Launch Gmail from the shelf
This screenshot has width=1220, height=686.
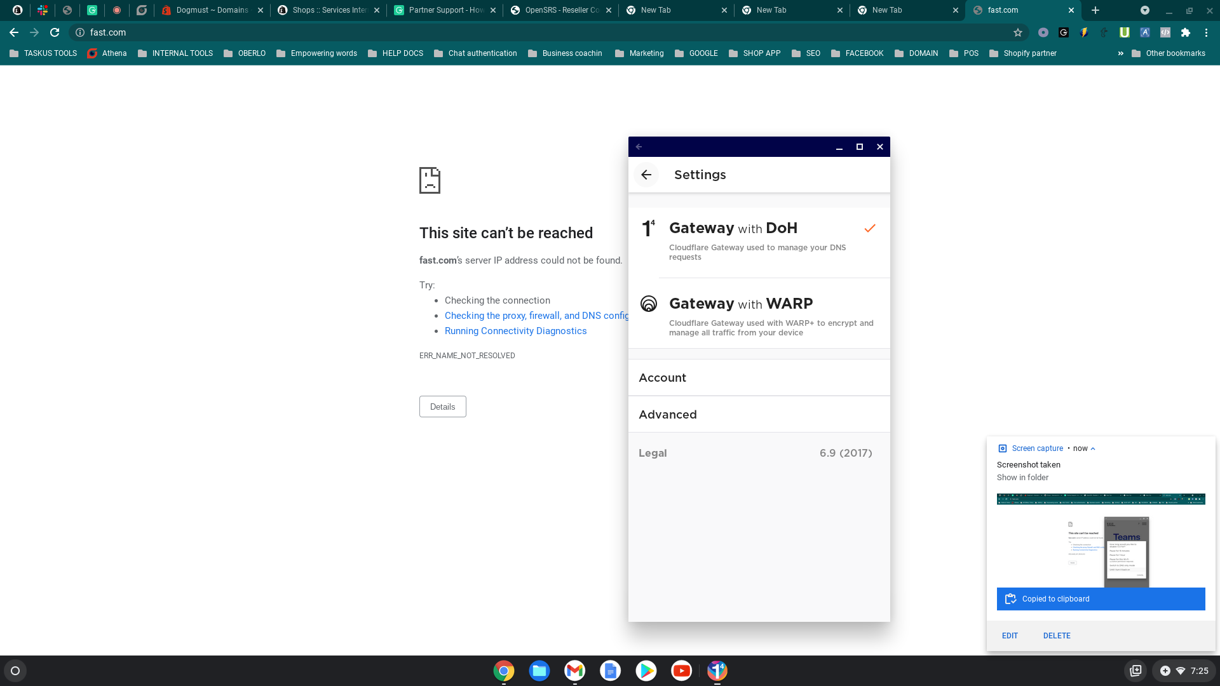pos(574,671)
